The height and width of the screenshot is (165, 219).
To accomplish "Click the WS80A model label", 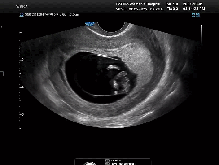I will pyautogui.click(x=22, y=6).
